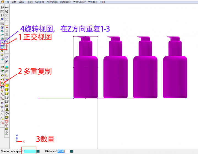Enable solid yellow shading view mode
198x154 pixels.
pos(7,85)
